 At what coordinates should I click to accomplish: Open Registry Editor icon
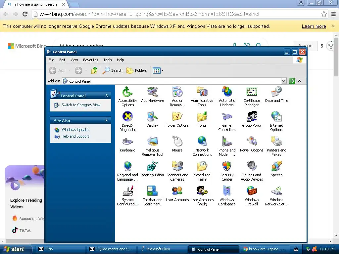(152, 169)
